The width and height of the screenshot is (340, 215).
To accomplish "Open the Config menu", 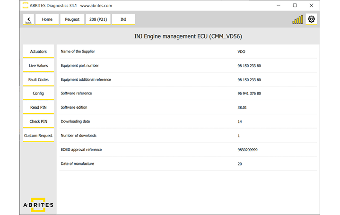I will pyautogui.click(x=38, y=94).
